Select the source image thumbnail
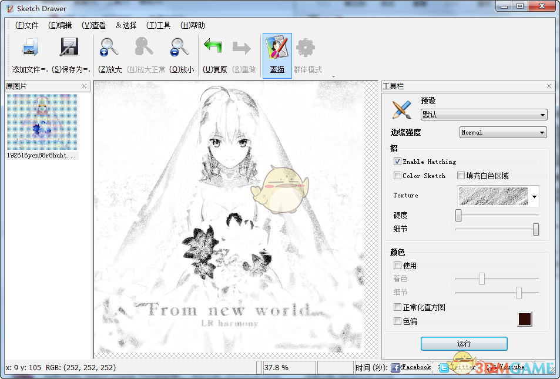Screen dimensions: 560x379 (42, 122)
